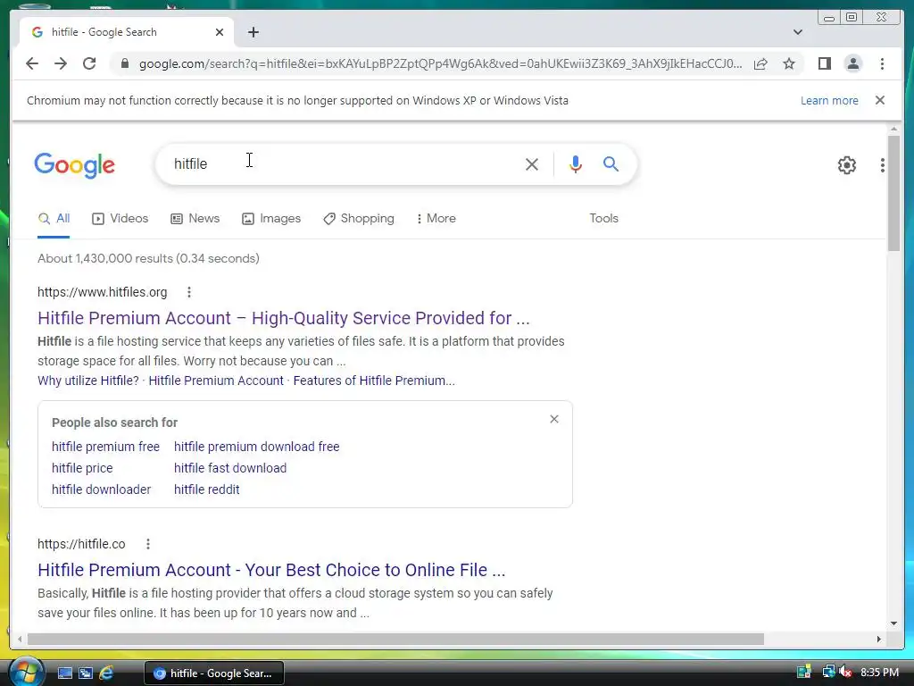Go back using the browser back arrow
Screen dimensions: 914x686
(x=32, y=63)
